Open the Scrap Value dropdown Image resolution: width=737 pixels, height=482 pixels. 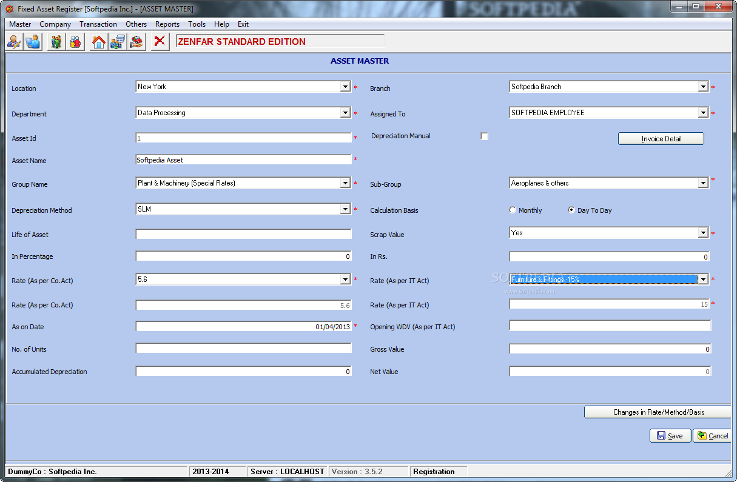[703, 233]
